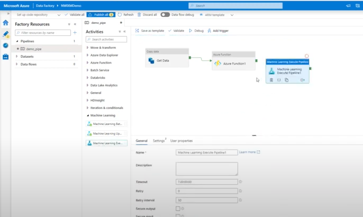Click the Retry interval input field
The width and height of the screenshot is (363, 217).
[x=207, y=200]
